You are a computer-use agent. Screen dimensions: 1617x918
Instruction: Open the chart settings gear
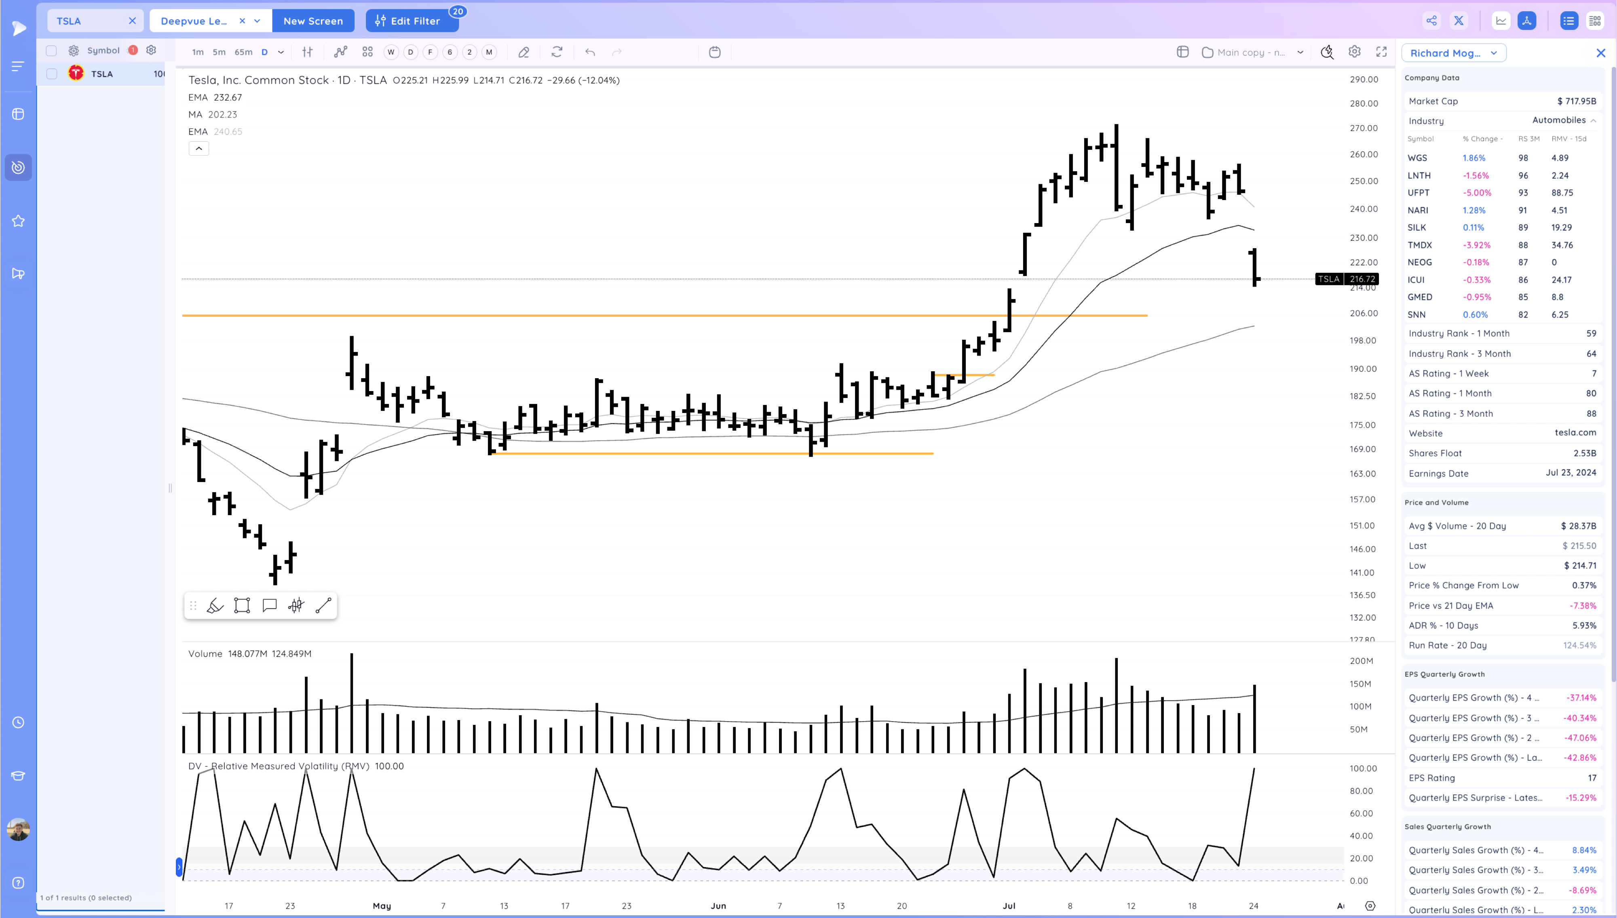(x=1354, y=53)
